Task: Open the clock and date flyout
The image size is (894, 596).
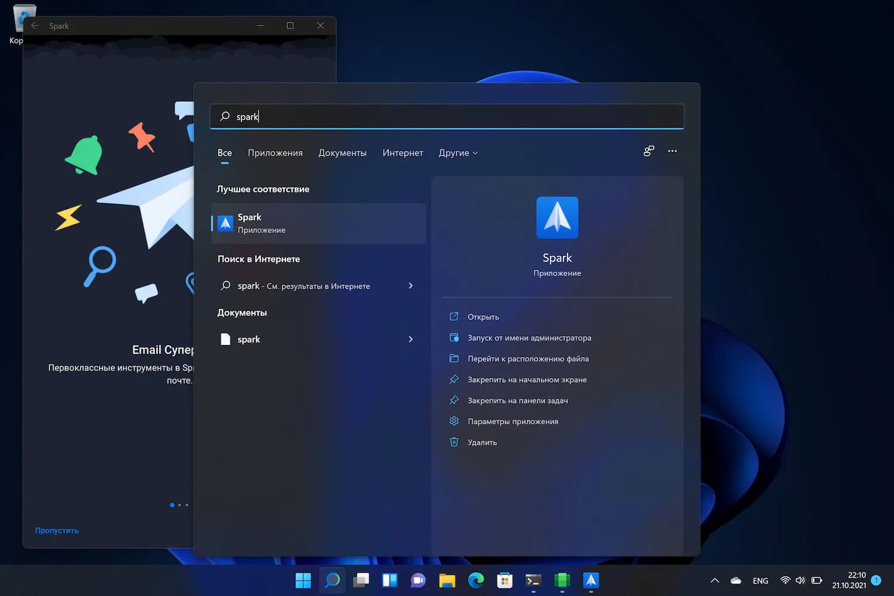Action: (849, 581)
